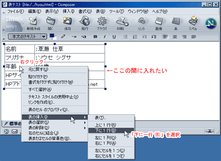Click the Navigator icon in status bar
Screen dimensions: 221x161
[6, 131]
